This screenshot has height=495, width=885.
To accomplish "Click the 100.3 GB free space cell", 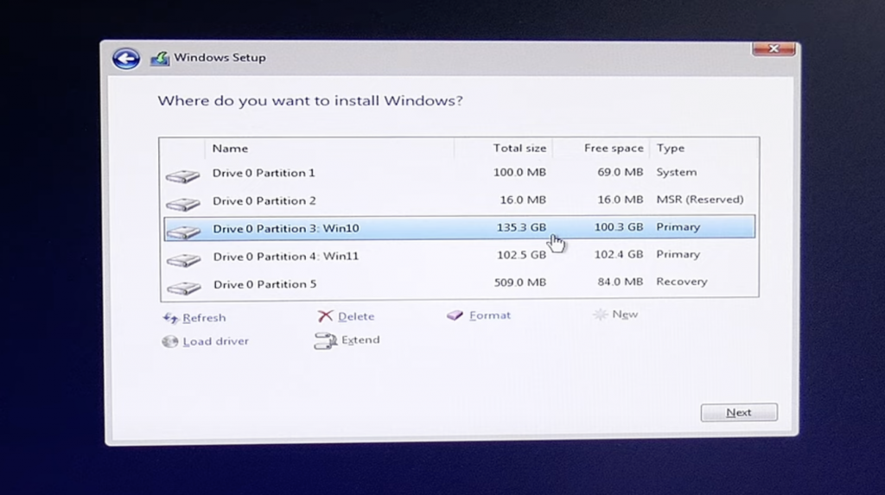I will tap(619, 226).
